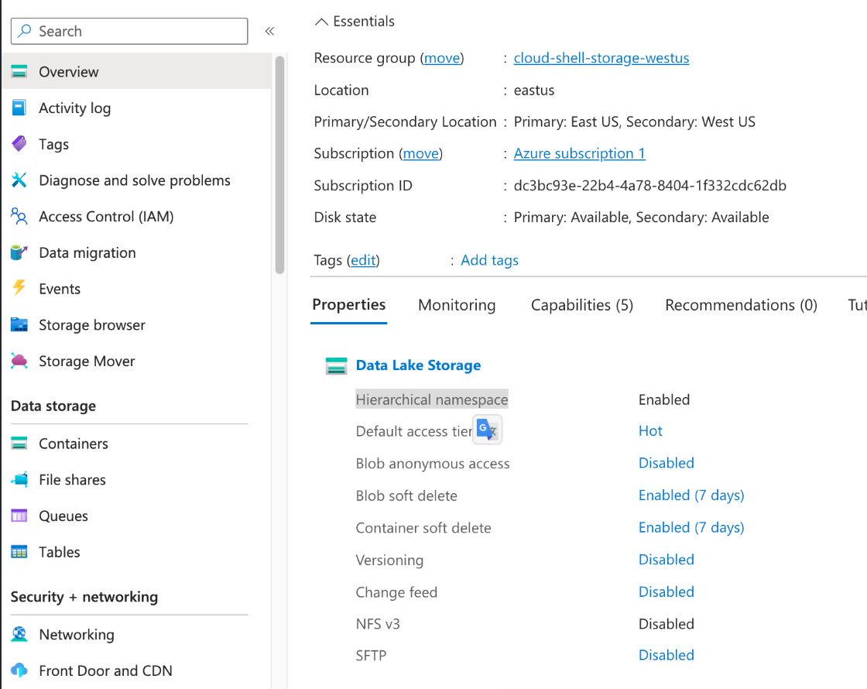This screenshot has width=867, height=689.
Task: Collapse the Essentials section
Action: tap(321, 22)
